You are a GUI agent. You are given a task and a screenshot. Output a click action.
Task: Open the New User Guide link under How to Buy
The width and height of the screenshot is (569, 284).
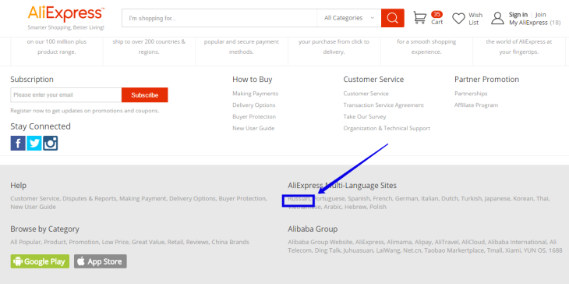point(253,128)
